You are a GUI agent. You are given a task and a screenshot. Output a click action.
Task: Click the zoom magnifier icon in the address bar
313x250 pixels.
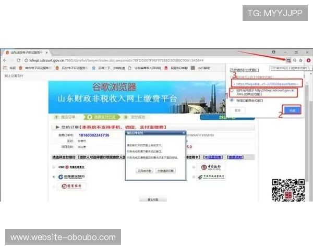[x=295, y=60]
